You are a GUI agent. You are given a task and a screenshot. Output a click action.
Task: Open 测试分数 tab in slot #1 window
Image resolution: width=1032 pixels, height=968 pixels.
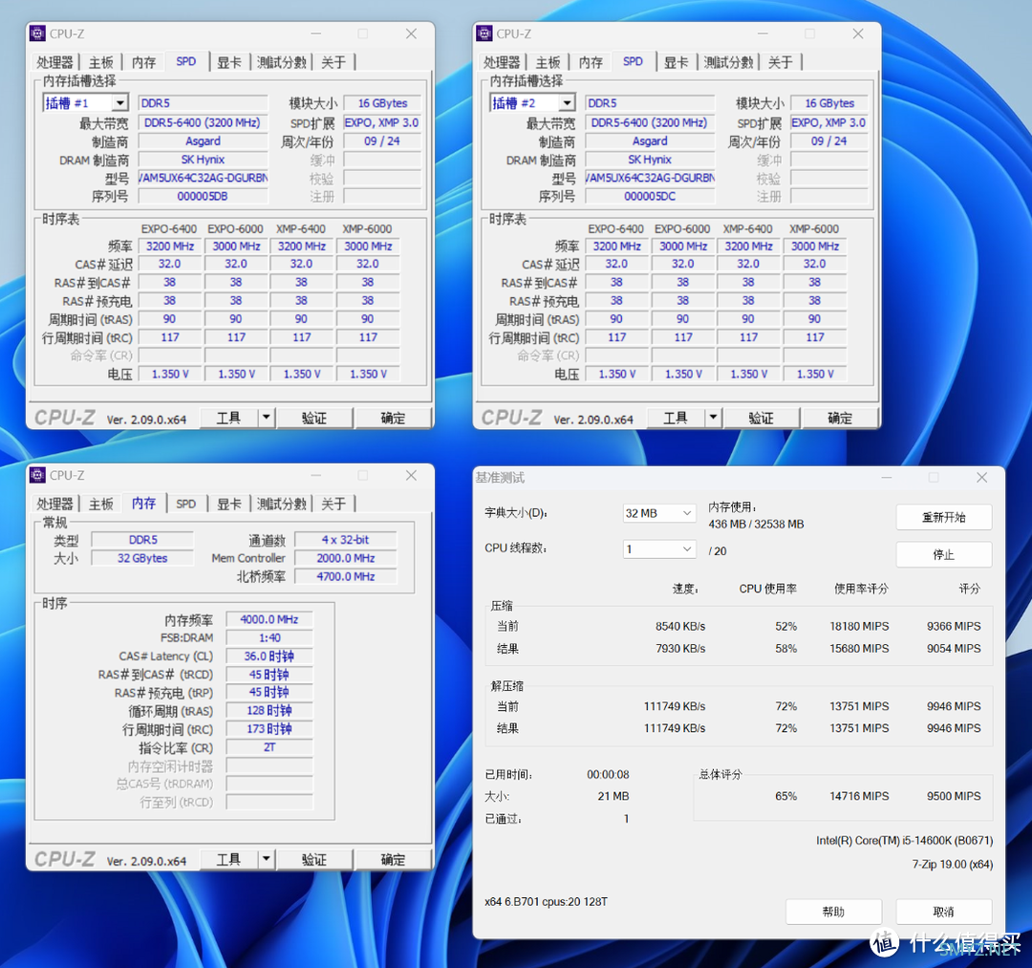click(x=282, y=62)
